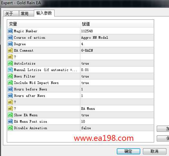Open the News Filter true value list
Viewport: 169px width, 156px height.
pos(117,76)
